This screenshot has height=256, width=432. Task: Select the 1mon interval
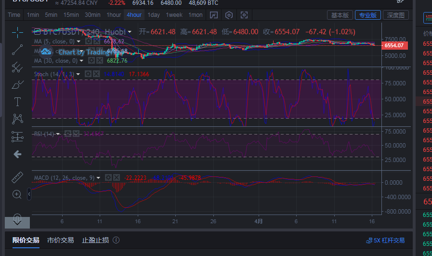(196, 15)
